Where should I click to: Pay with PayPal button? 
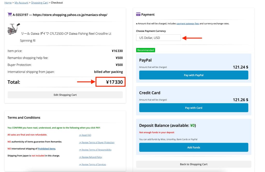(194, 75)
